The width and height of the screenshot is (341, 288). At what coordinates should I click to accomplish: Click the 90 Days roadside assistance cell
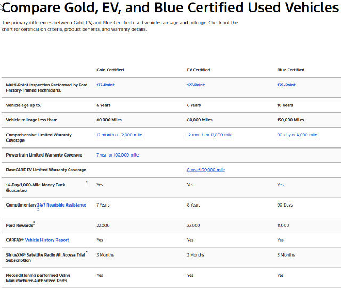coord(285,205)
